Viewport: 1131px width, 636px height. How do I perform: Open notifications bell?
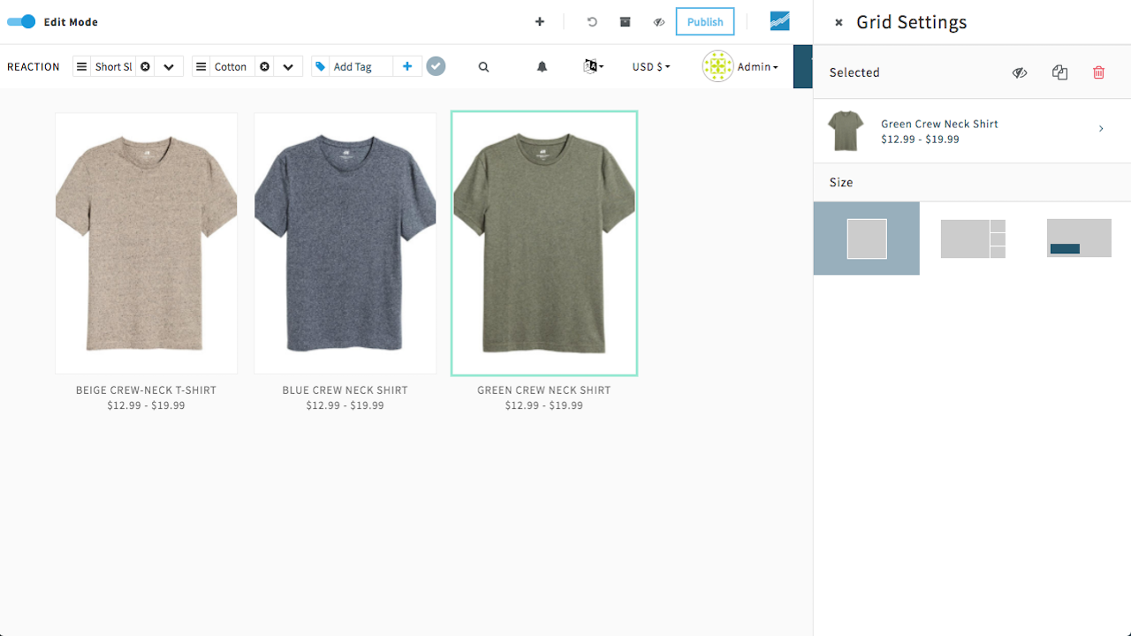coord(543,67)
